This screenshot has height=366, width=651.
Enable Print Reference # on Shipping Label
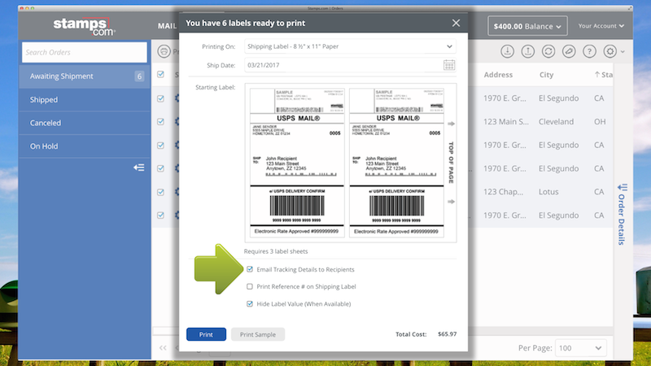click(251, 286)
